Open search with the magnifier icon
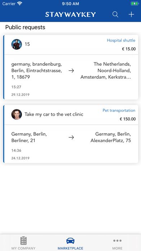The height and width of the screenshot is (251, 141). coord(115,14)
